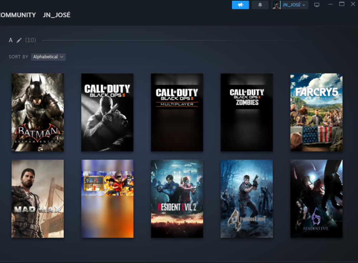Click the megaphone announcements icon
The image size is (358, 263).
[240, 5]
